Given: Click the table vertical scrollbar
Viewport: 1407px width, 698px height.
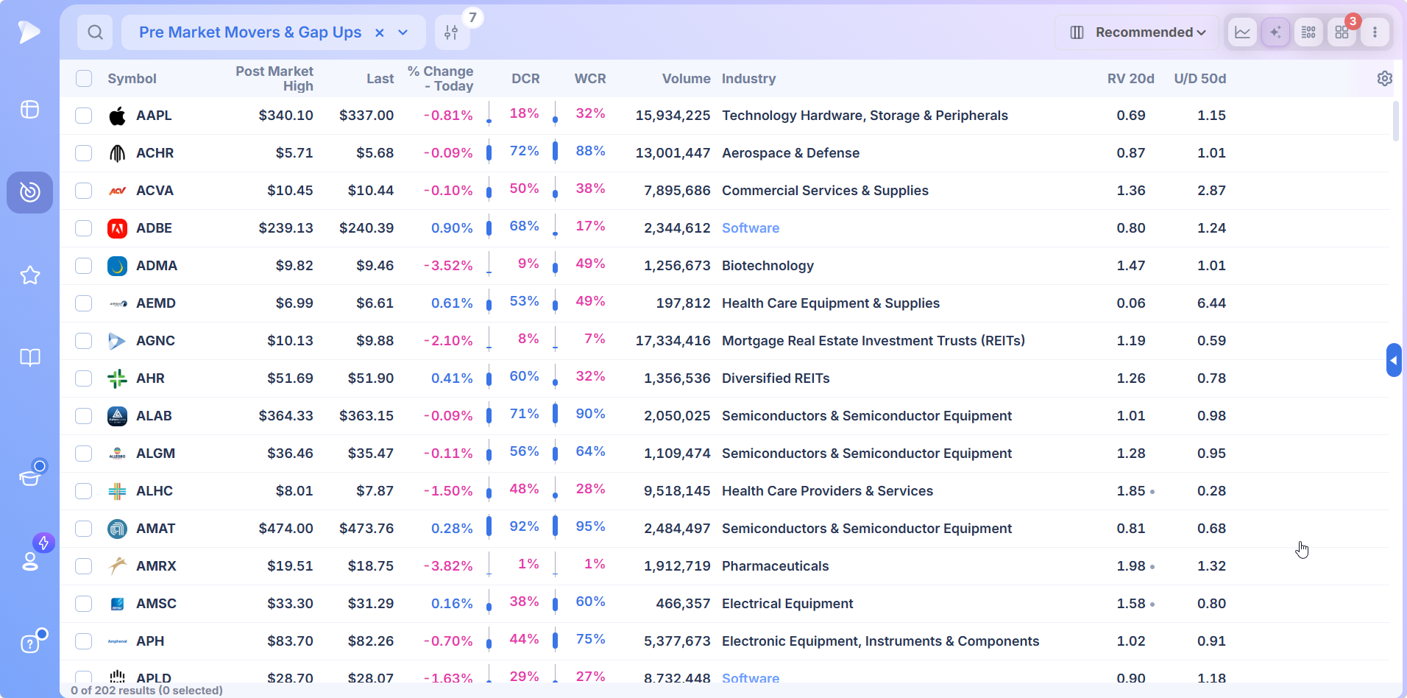Looking at the screenshot, I should pyautogui.click(x=1396, y=121).
